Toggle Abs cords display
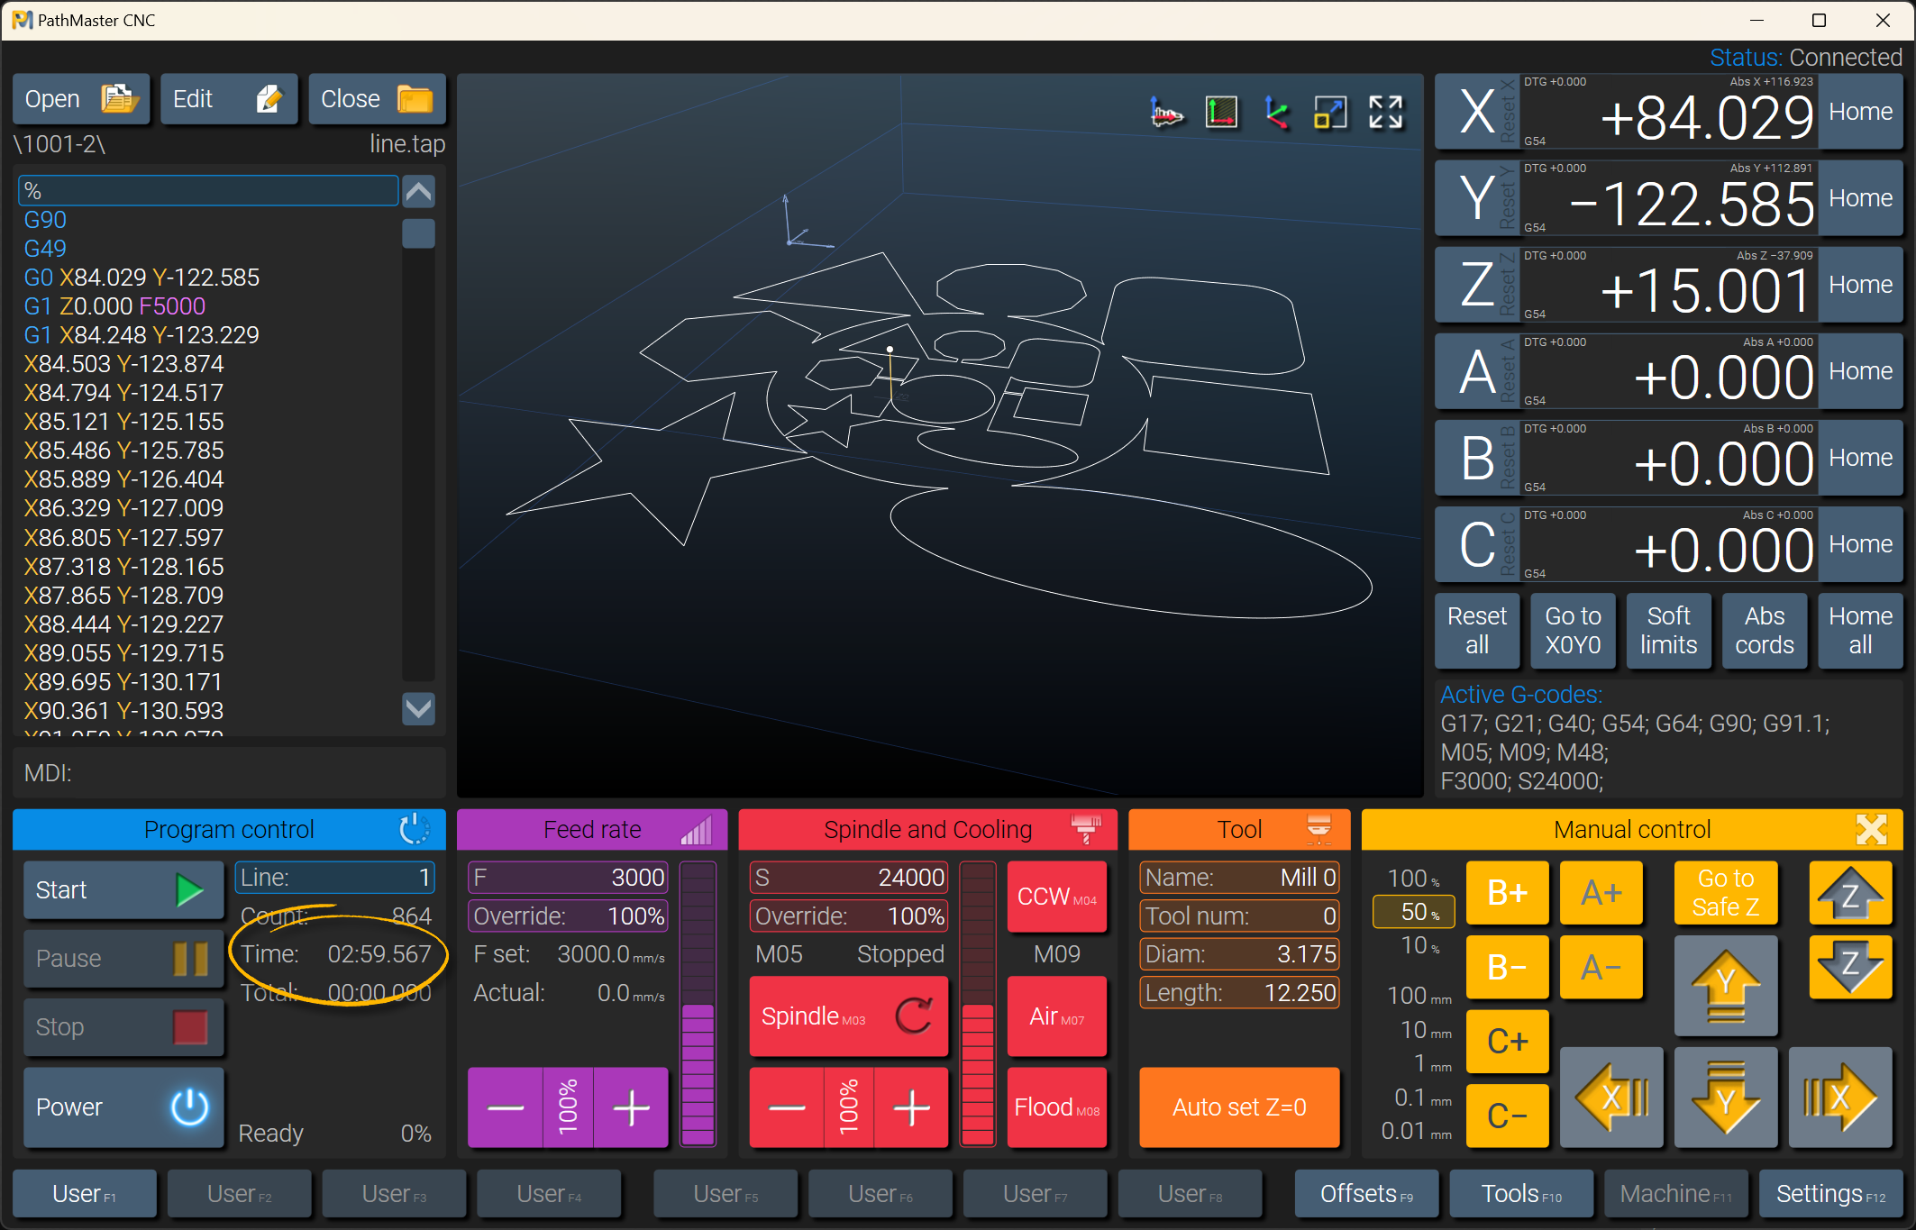The image size is (1916, 1230). [1764, 631]
